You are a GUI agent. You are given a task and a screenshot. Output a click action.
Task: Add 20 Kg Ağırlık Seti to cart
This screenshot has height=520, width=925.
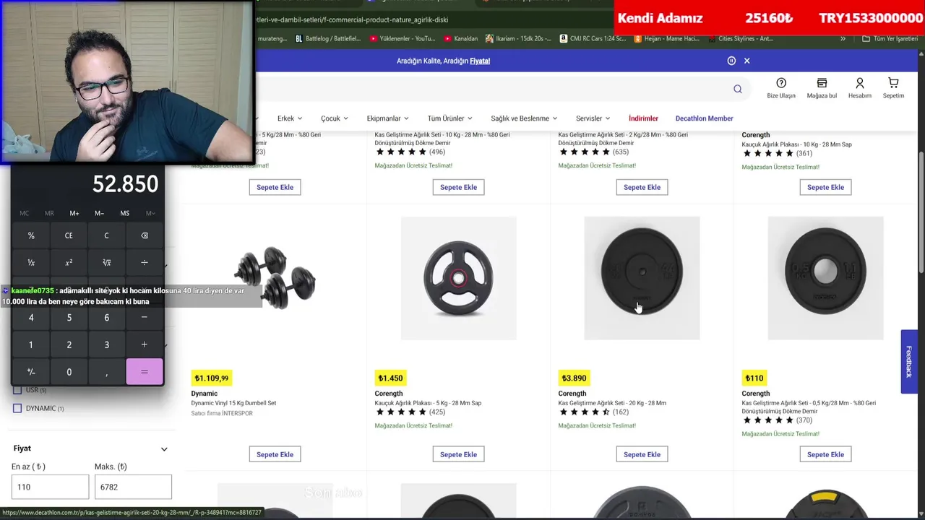[642, 454]
